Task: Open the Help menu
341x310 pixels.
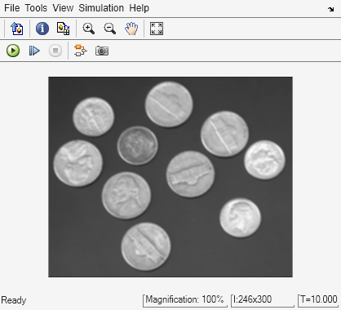Action: tap(139, 8)
